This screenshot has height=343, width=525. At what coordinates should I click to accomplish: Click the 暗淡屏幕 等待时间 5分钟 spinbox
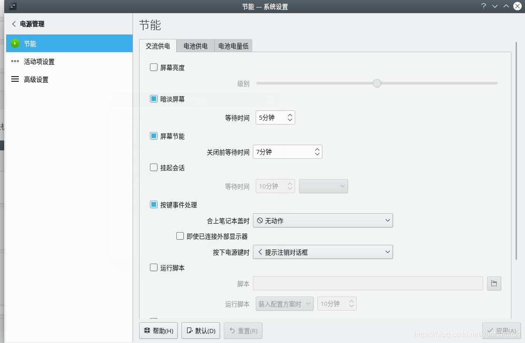point(275,117)
